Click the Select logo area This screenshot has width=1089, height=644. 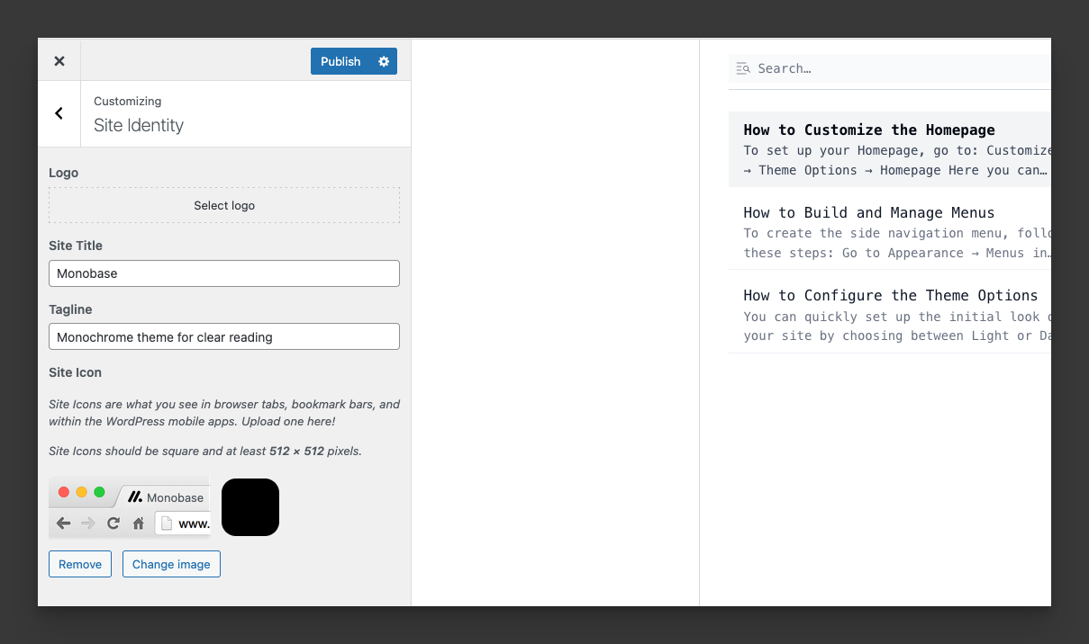[x=224, y=205]
